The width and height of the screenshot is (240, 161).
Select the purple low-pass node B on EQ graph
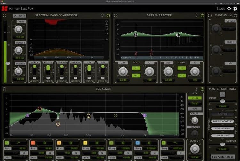tap(144, 115)
